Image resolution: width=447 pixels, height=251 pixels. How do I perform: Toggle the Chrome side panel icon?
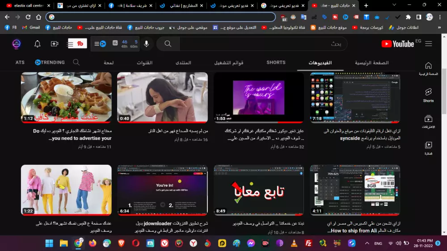pos(418,17)
